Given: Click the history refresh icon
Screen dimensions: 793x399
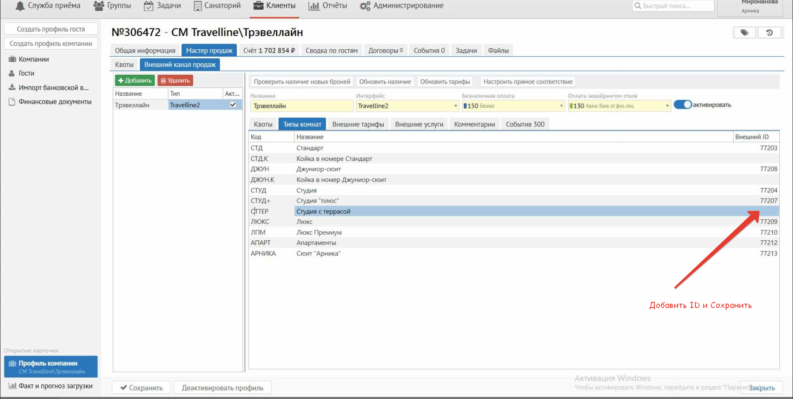Looking at the screenshot, I should click(769, 33).
